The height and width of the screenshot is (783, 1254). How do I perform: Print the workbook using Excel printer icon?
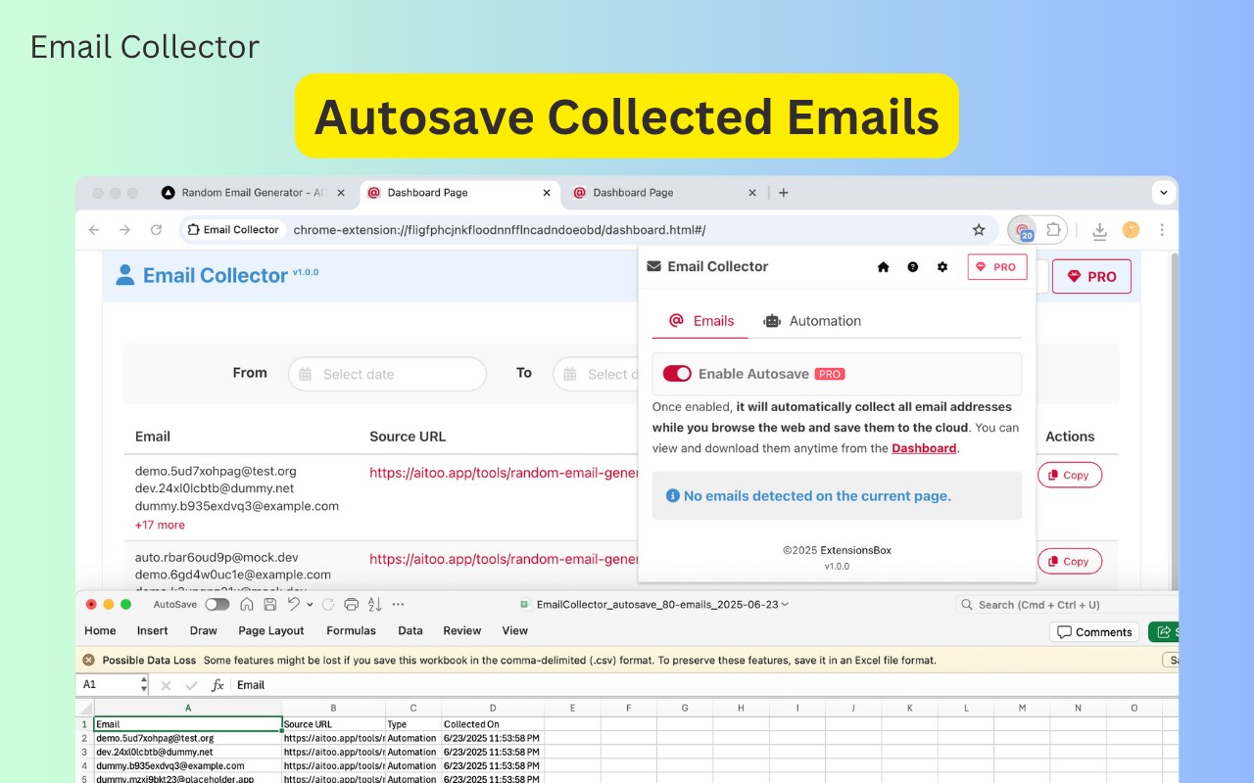352,605
